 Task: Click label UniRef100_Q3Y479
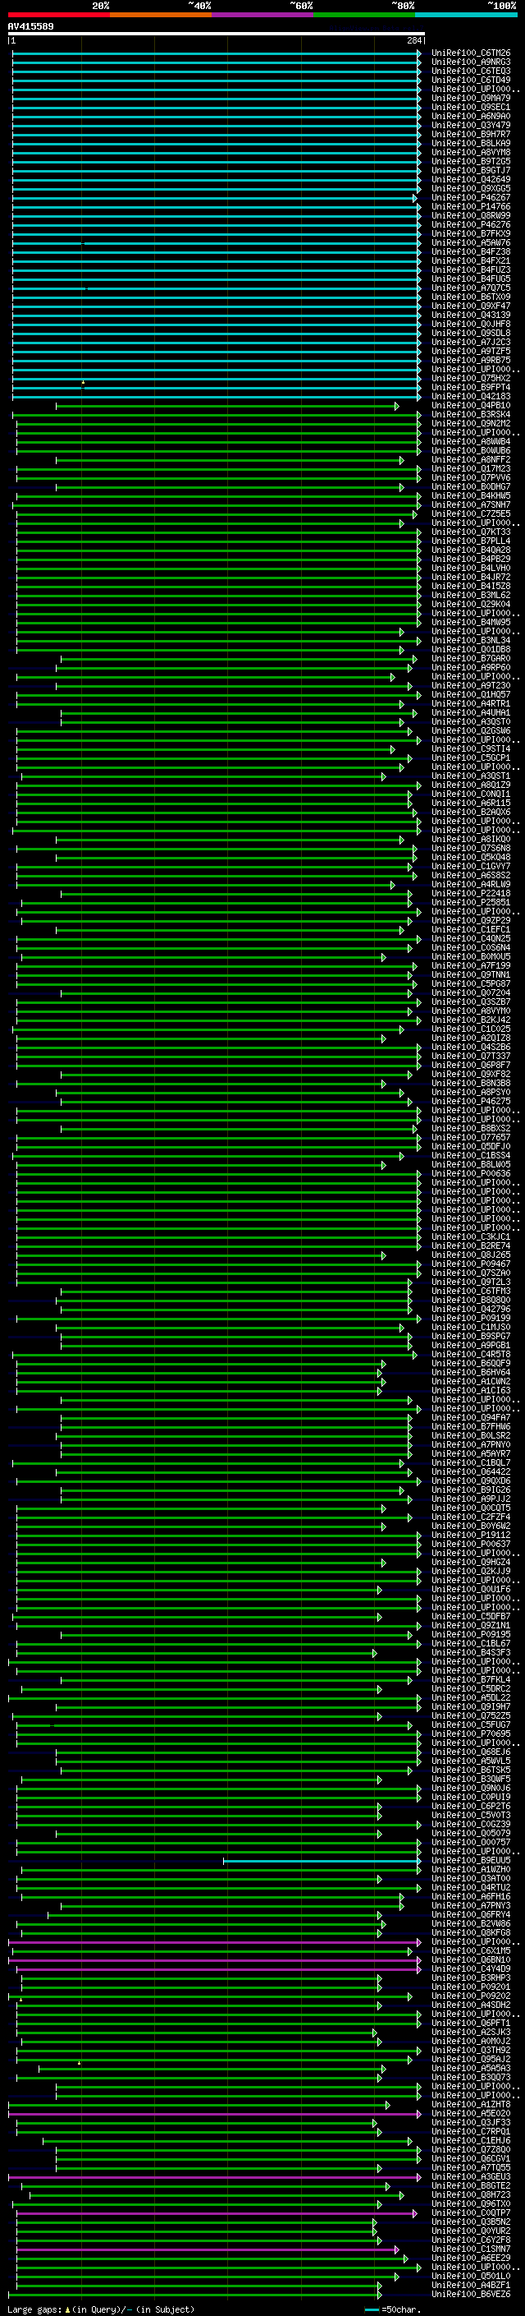(x=471, y=125)
